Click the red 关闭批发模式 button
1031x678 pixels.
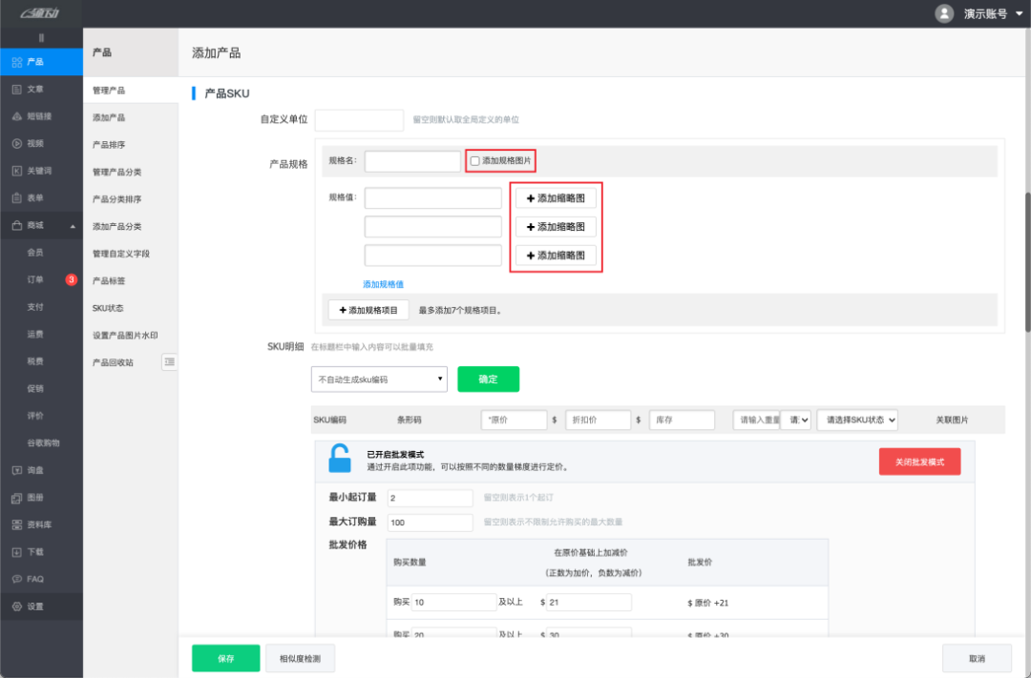919,462
